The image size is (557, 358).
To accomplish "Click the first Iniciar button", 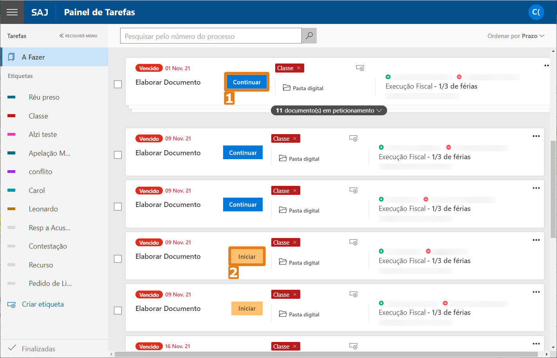I will tap(247, 257).
